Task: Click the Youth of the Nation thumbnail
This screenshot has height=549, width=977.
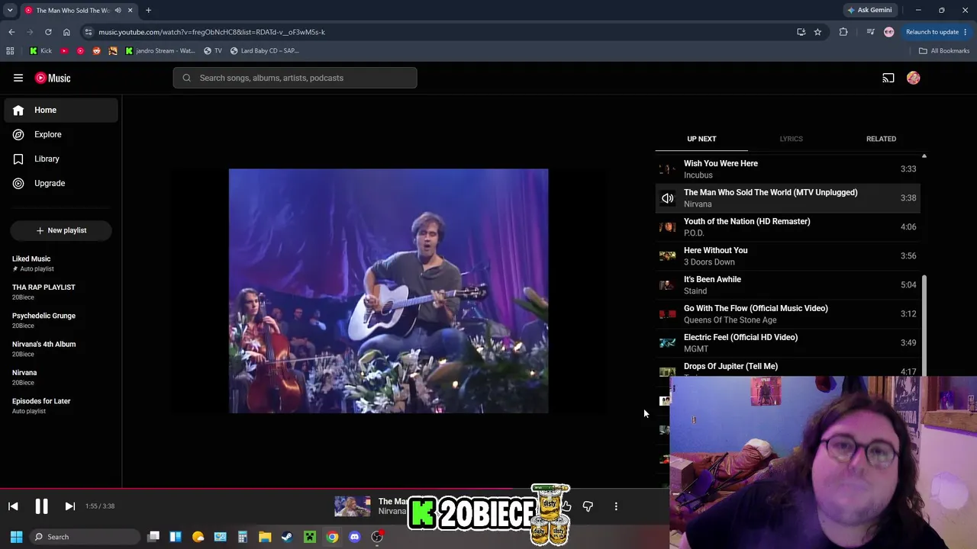Action: click(x=667, y=227)
